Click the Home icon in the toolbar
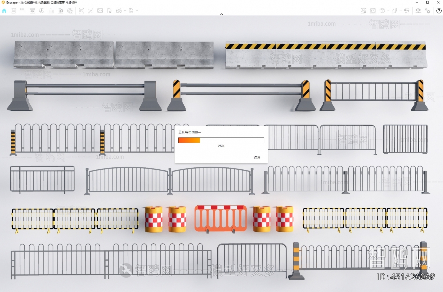 click(4, 11)
